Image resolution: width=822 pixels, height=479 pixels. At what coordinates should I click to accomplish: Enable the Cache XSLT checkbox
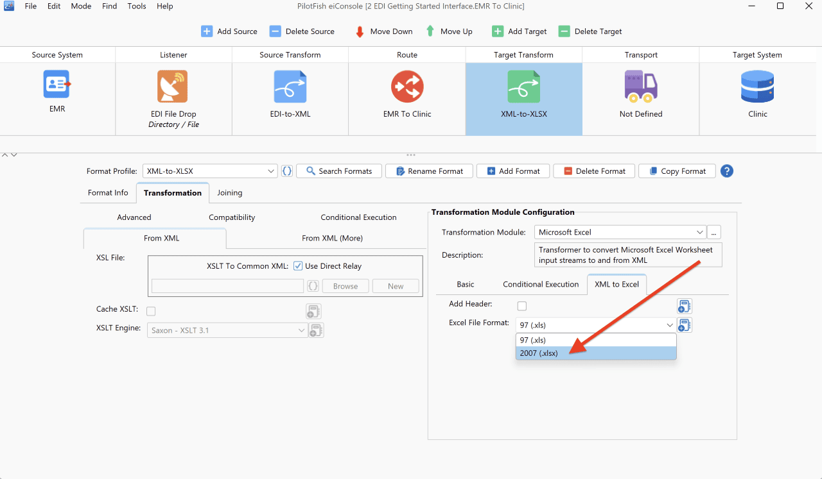click(x=151, y=312)
